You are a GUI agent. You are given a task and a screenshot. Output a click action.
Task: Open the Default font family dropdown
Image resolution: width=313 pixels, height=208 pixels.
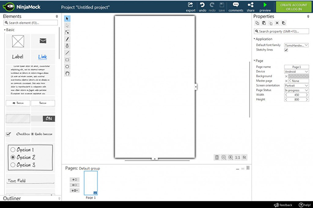coord(296,45)
